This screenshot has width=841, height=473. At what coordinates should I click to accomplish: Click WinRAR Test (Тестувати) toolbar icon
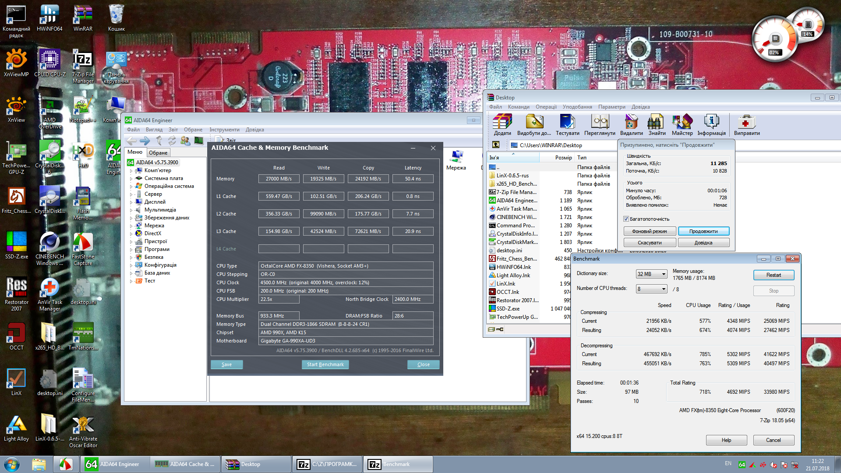tap(567, 122)
